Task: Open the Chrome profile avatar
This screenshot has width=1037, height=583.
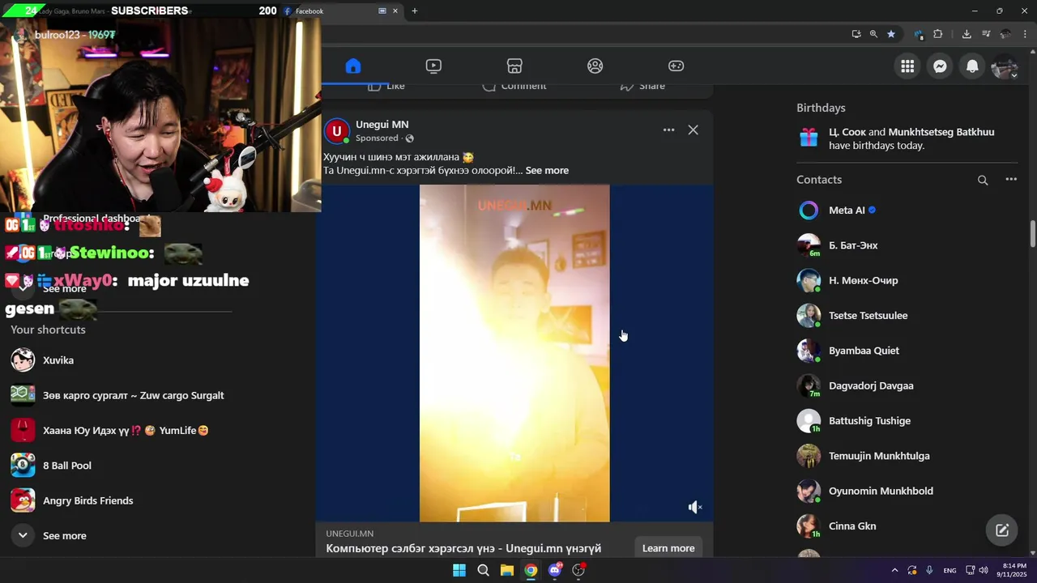Action: (x=1005, y=34)
